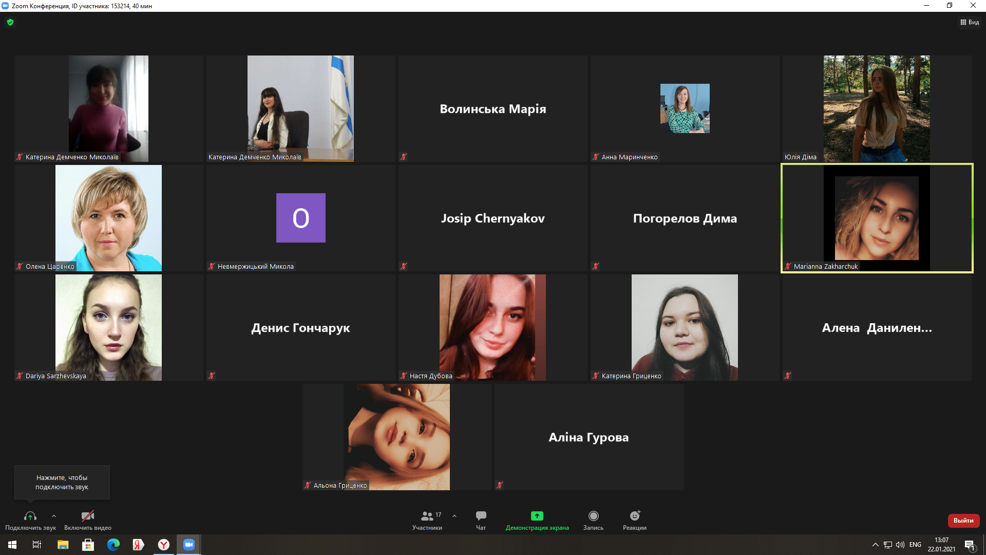
Task: Click the green encryption shield icon
Action: tap(10, 22)
